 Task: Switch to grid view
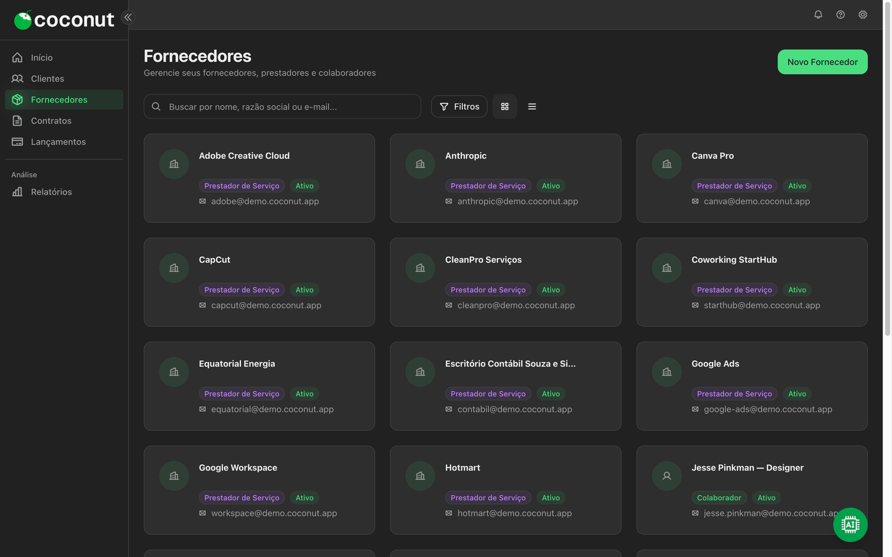point(505,106)
